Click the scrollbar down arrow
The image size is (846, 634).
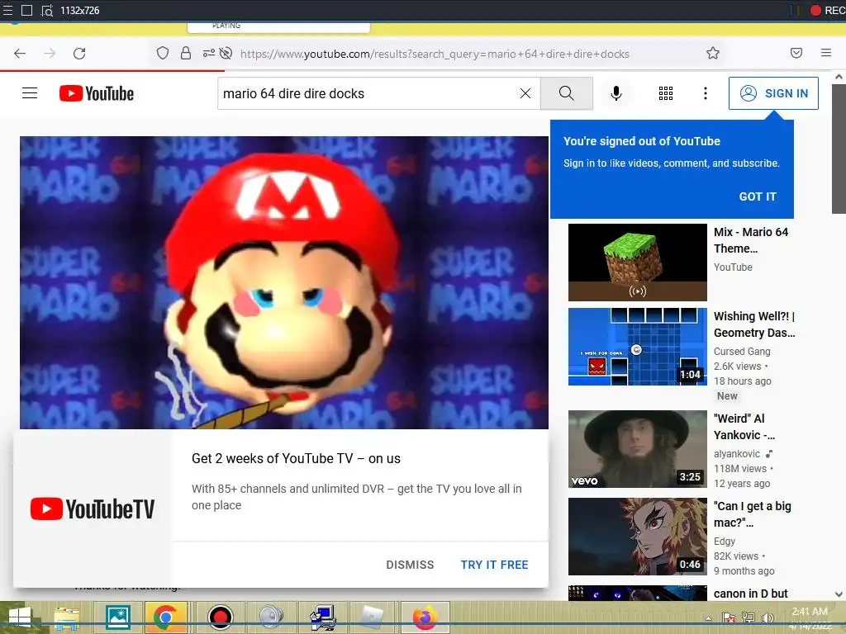coord(839,594)
